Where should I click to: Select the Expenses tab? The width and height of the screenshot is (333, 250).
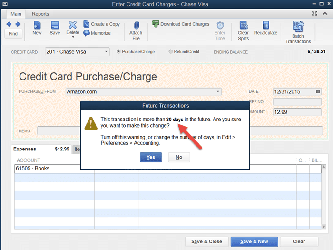[x=41, y=149]
